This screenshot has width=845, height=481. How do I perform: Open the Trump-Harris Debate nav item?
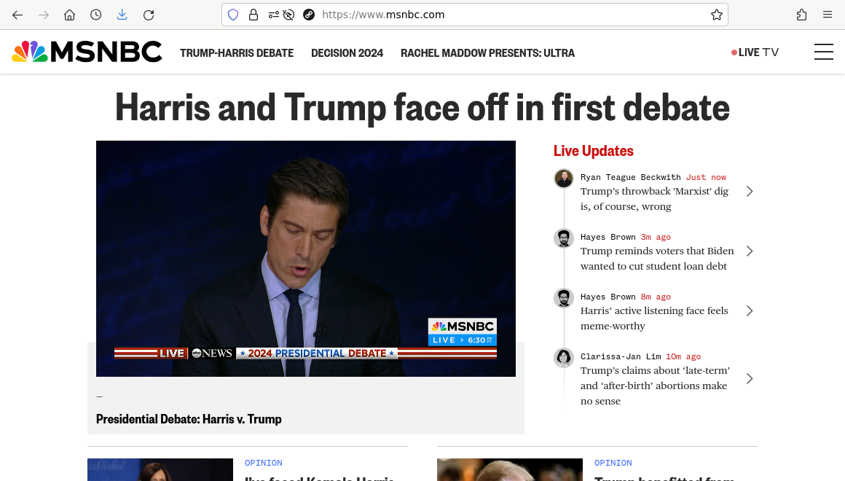click(x=237, y=52)
